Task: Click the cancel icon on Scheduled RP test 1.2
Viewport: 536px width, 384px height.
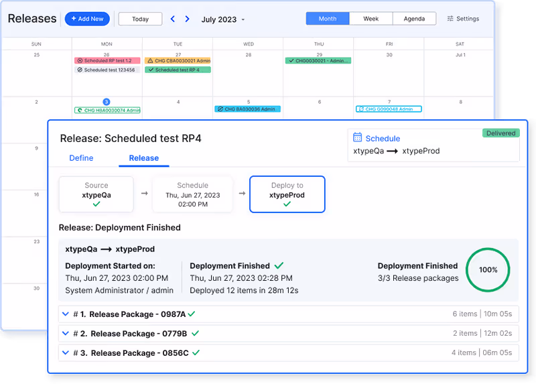Action: tap(80, 60)
